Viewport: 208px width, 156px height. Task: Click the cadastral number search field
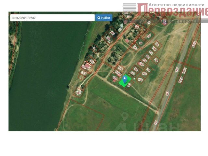pos(52,18)
